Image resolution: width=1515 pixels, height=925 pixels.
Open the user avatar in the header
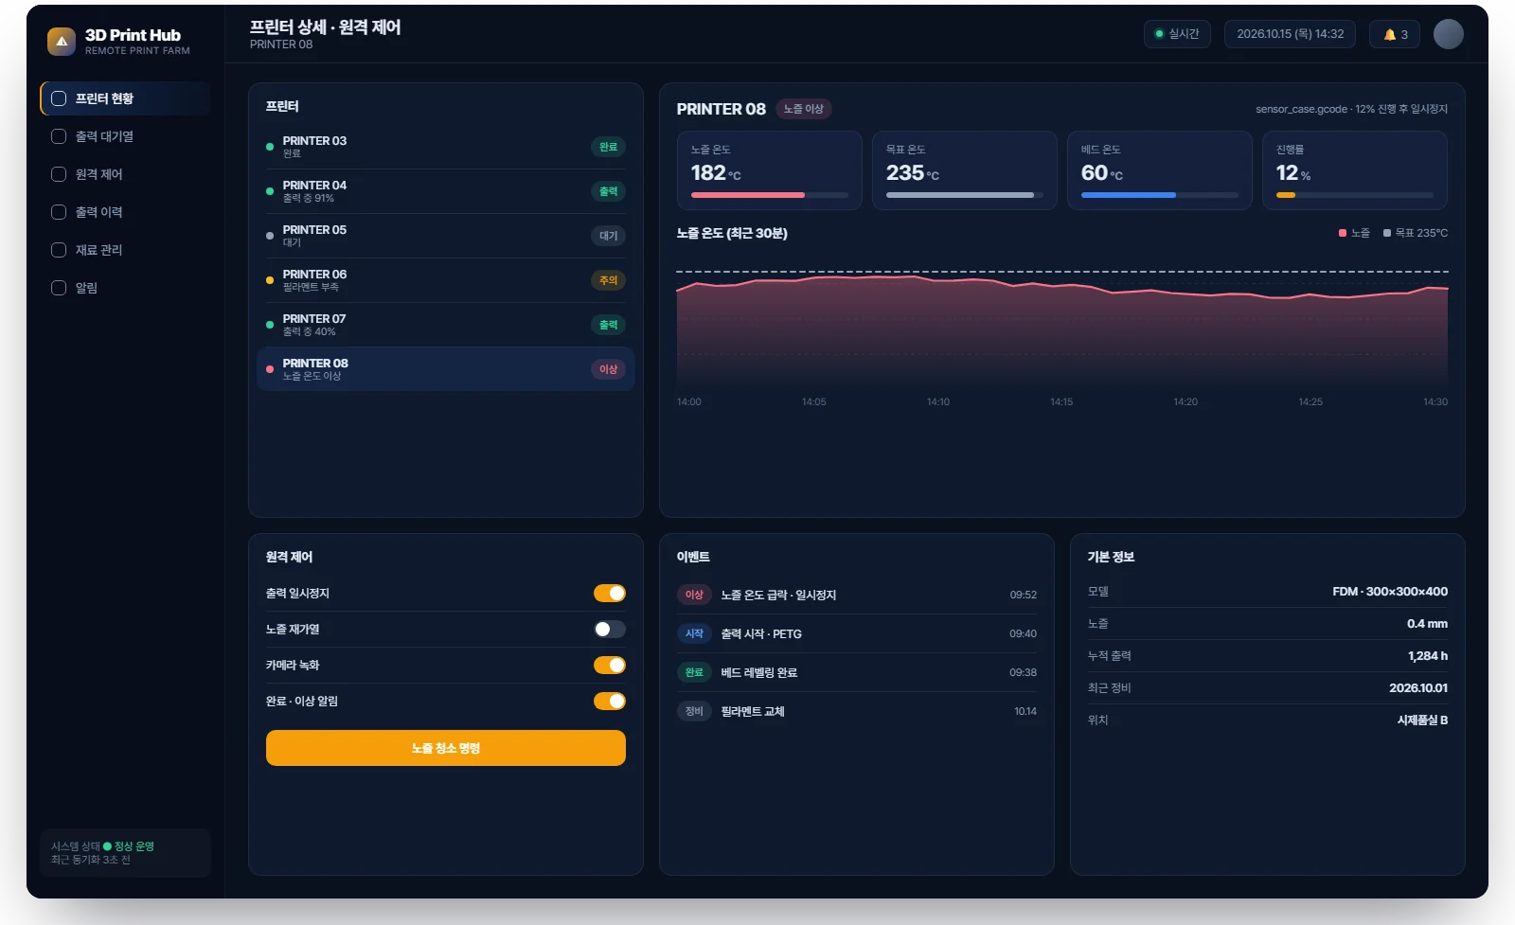1448,34
